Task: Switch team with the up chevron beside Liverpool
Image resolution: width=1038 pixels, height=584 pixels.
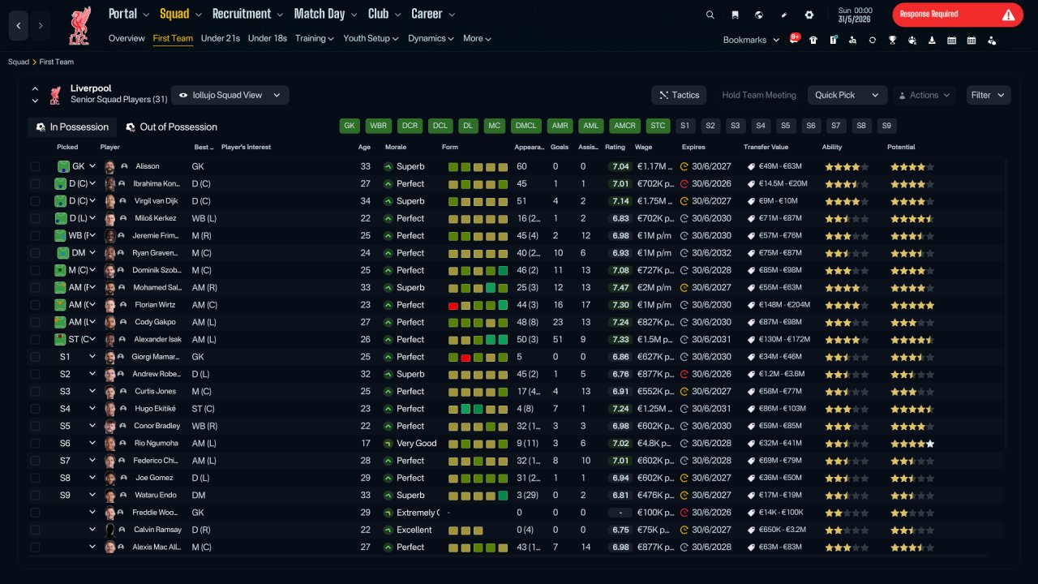Action: click(x=35, y=88)
